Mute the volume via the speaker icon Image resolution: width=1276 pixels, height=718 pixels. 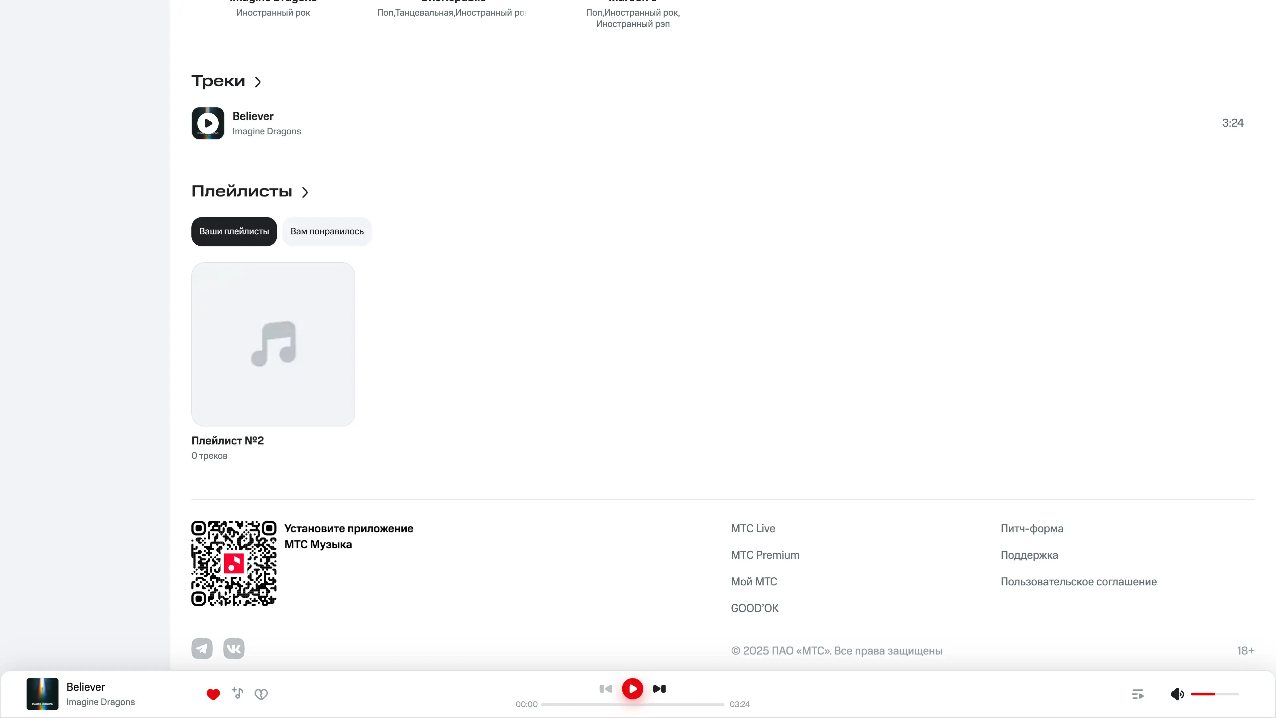1177,694
